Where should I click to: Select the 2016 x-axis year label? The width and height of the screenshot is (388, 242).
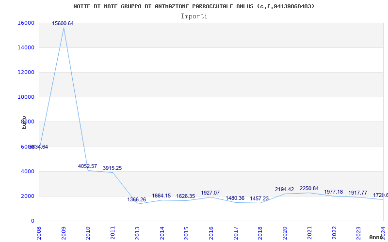pyautogui.click(x=211, y=233)
